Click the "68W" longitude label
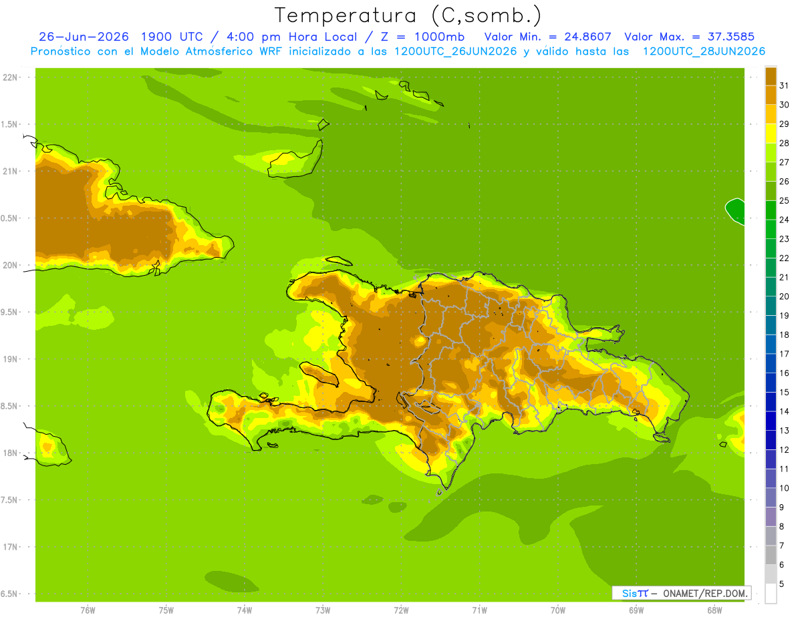This screenshot has height=619, width=802. coord(714,610)
